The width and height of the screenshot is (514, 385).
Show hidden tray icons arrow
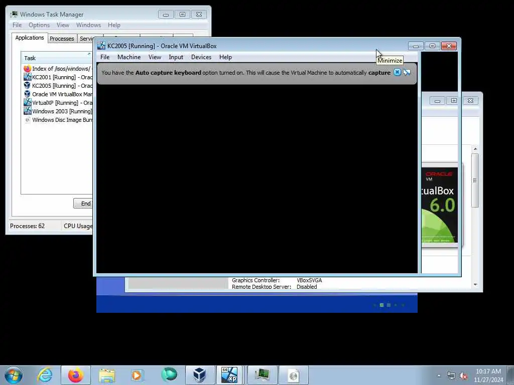point(439,375)
